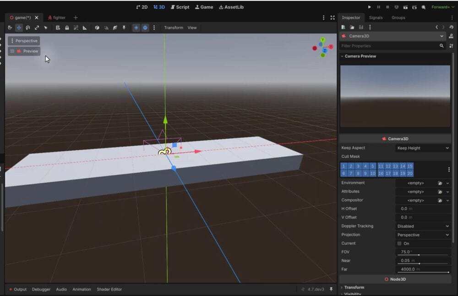Open the Forward+ renderer dropdown
The width and height of the screenshot is (458, 296).
[443, 7]
